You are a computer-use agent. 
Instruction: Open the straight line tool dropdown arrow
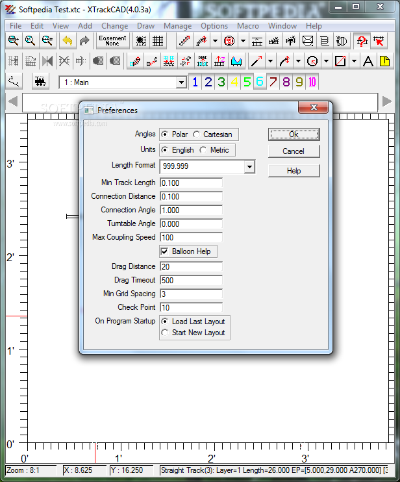[270, 61]
